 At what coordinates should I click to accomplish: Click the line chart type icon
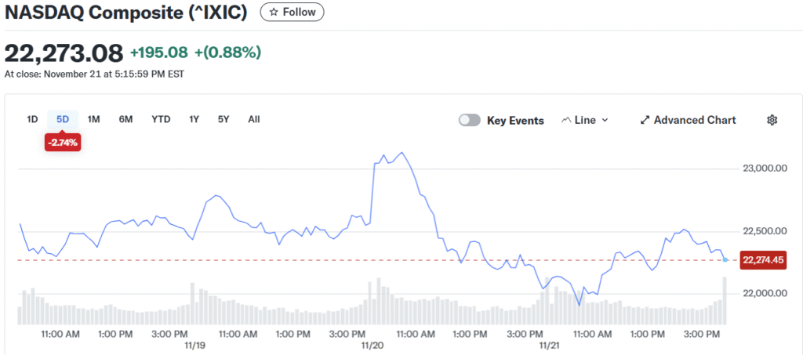[x=567, y=120]
